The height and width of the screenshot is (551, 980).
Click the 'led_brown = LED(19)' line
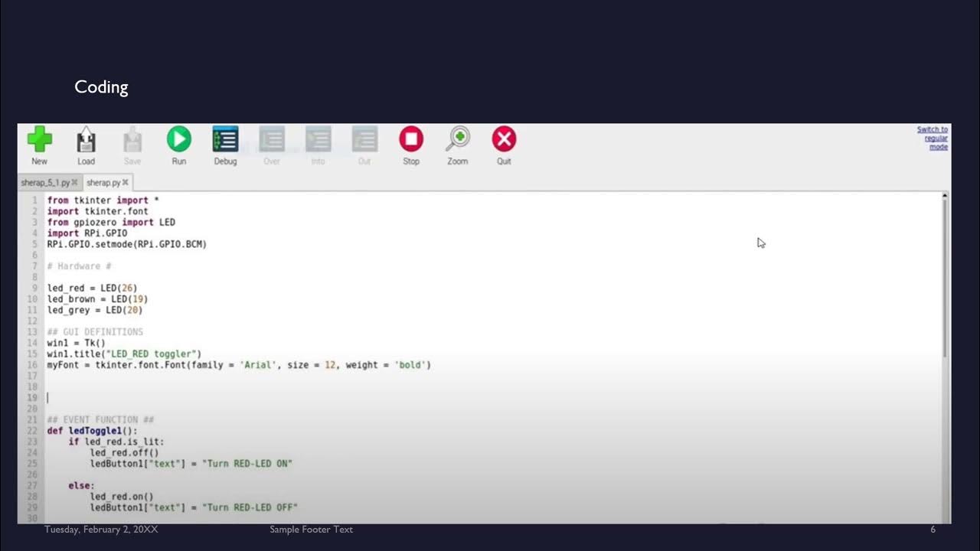point(97,298)
